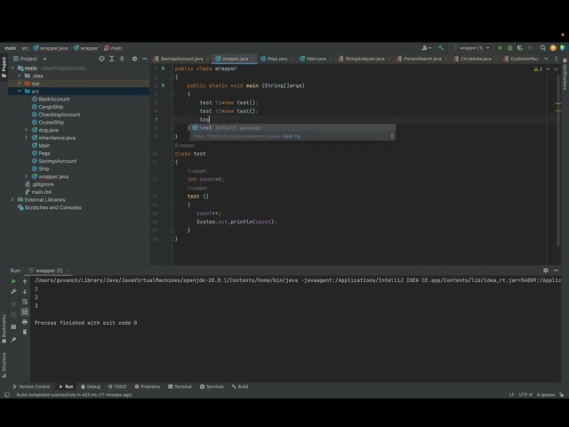Toggle file read-only lock in status bar
This screenshot has height=427, width=569.
(561, 395)
